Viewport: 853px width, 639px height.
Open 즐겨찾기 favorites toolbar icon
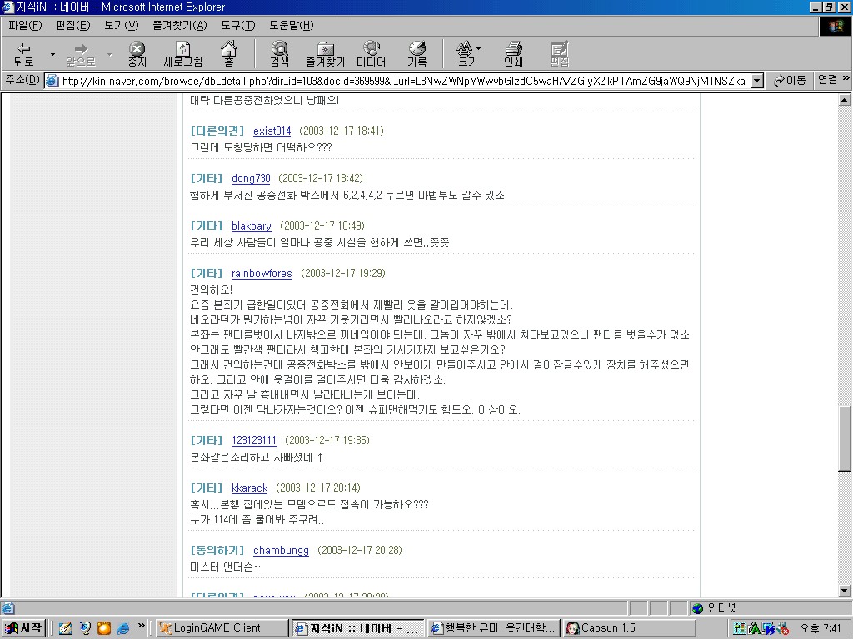pos(326,54)
